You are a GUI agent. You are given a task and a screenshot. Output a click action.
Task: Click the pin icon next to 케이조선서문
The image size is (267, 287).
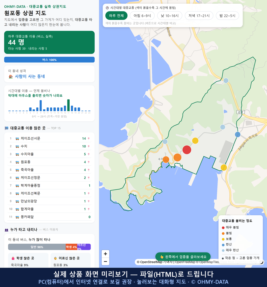(x=89, y=139)
